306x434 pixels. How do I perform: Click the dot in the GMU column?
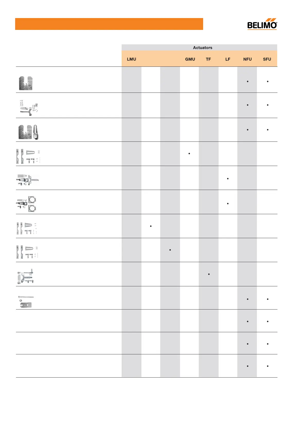click(x=189, y=154)
